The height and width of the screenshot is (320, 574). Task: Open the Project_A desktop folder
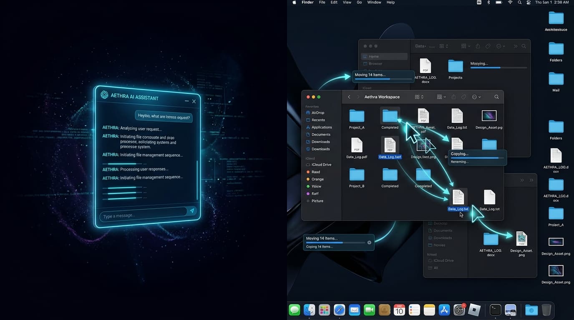point(556,217)
